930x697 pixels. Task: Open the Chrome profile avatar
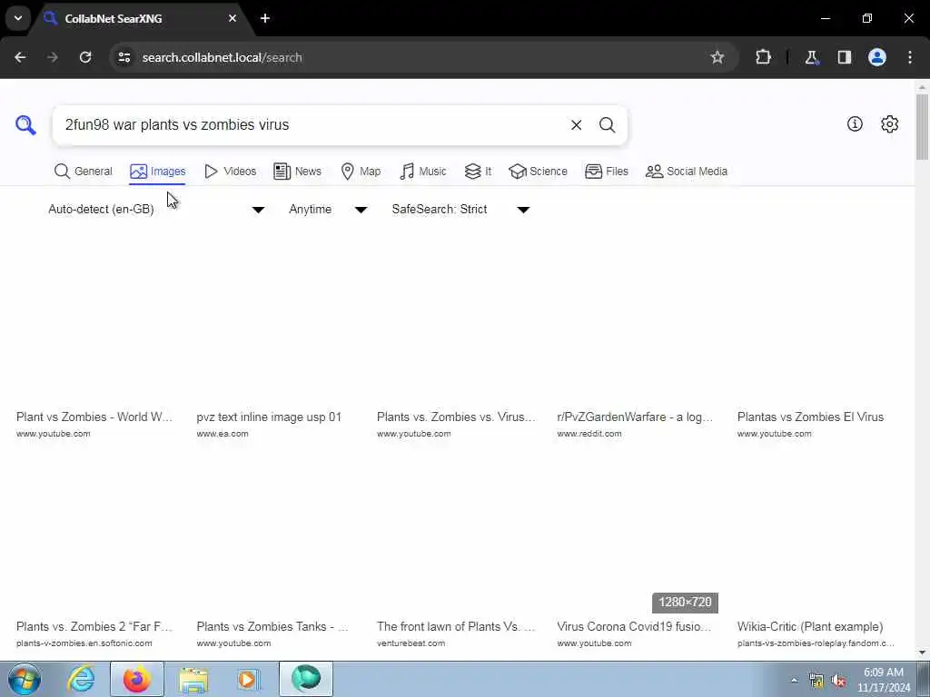tap(877, 57)
